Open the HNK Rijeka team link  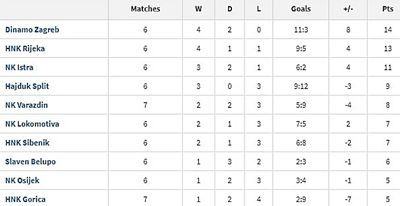(25, 49)
